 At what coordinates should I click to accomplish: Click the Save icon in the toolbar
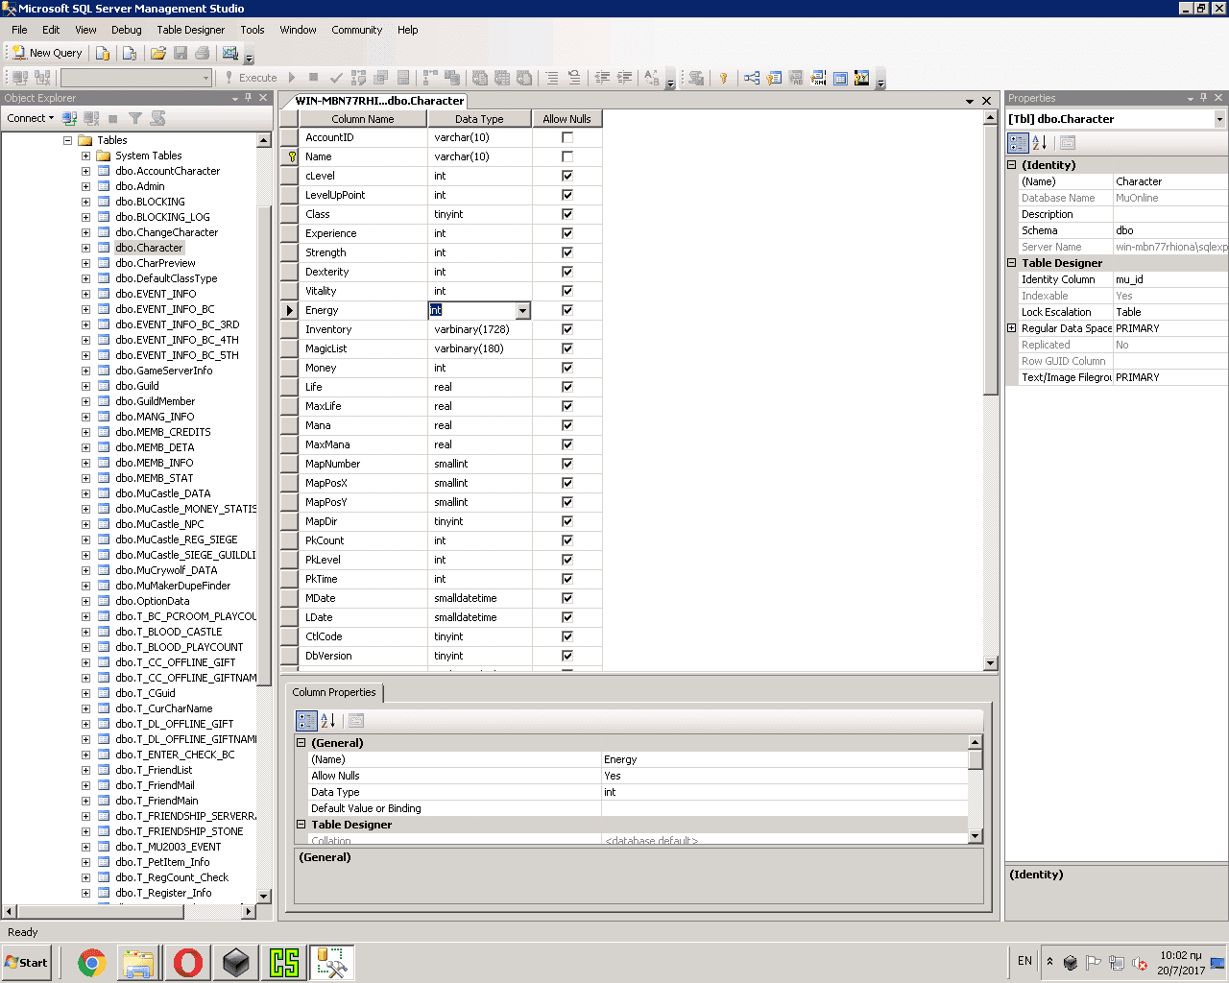[180, 53]
